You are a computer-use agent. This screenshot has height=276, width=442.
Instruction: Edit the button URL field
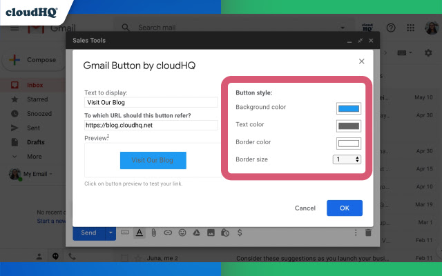[x=151, y=126]
